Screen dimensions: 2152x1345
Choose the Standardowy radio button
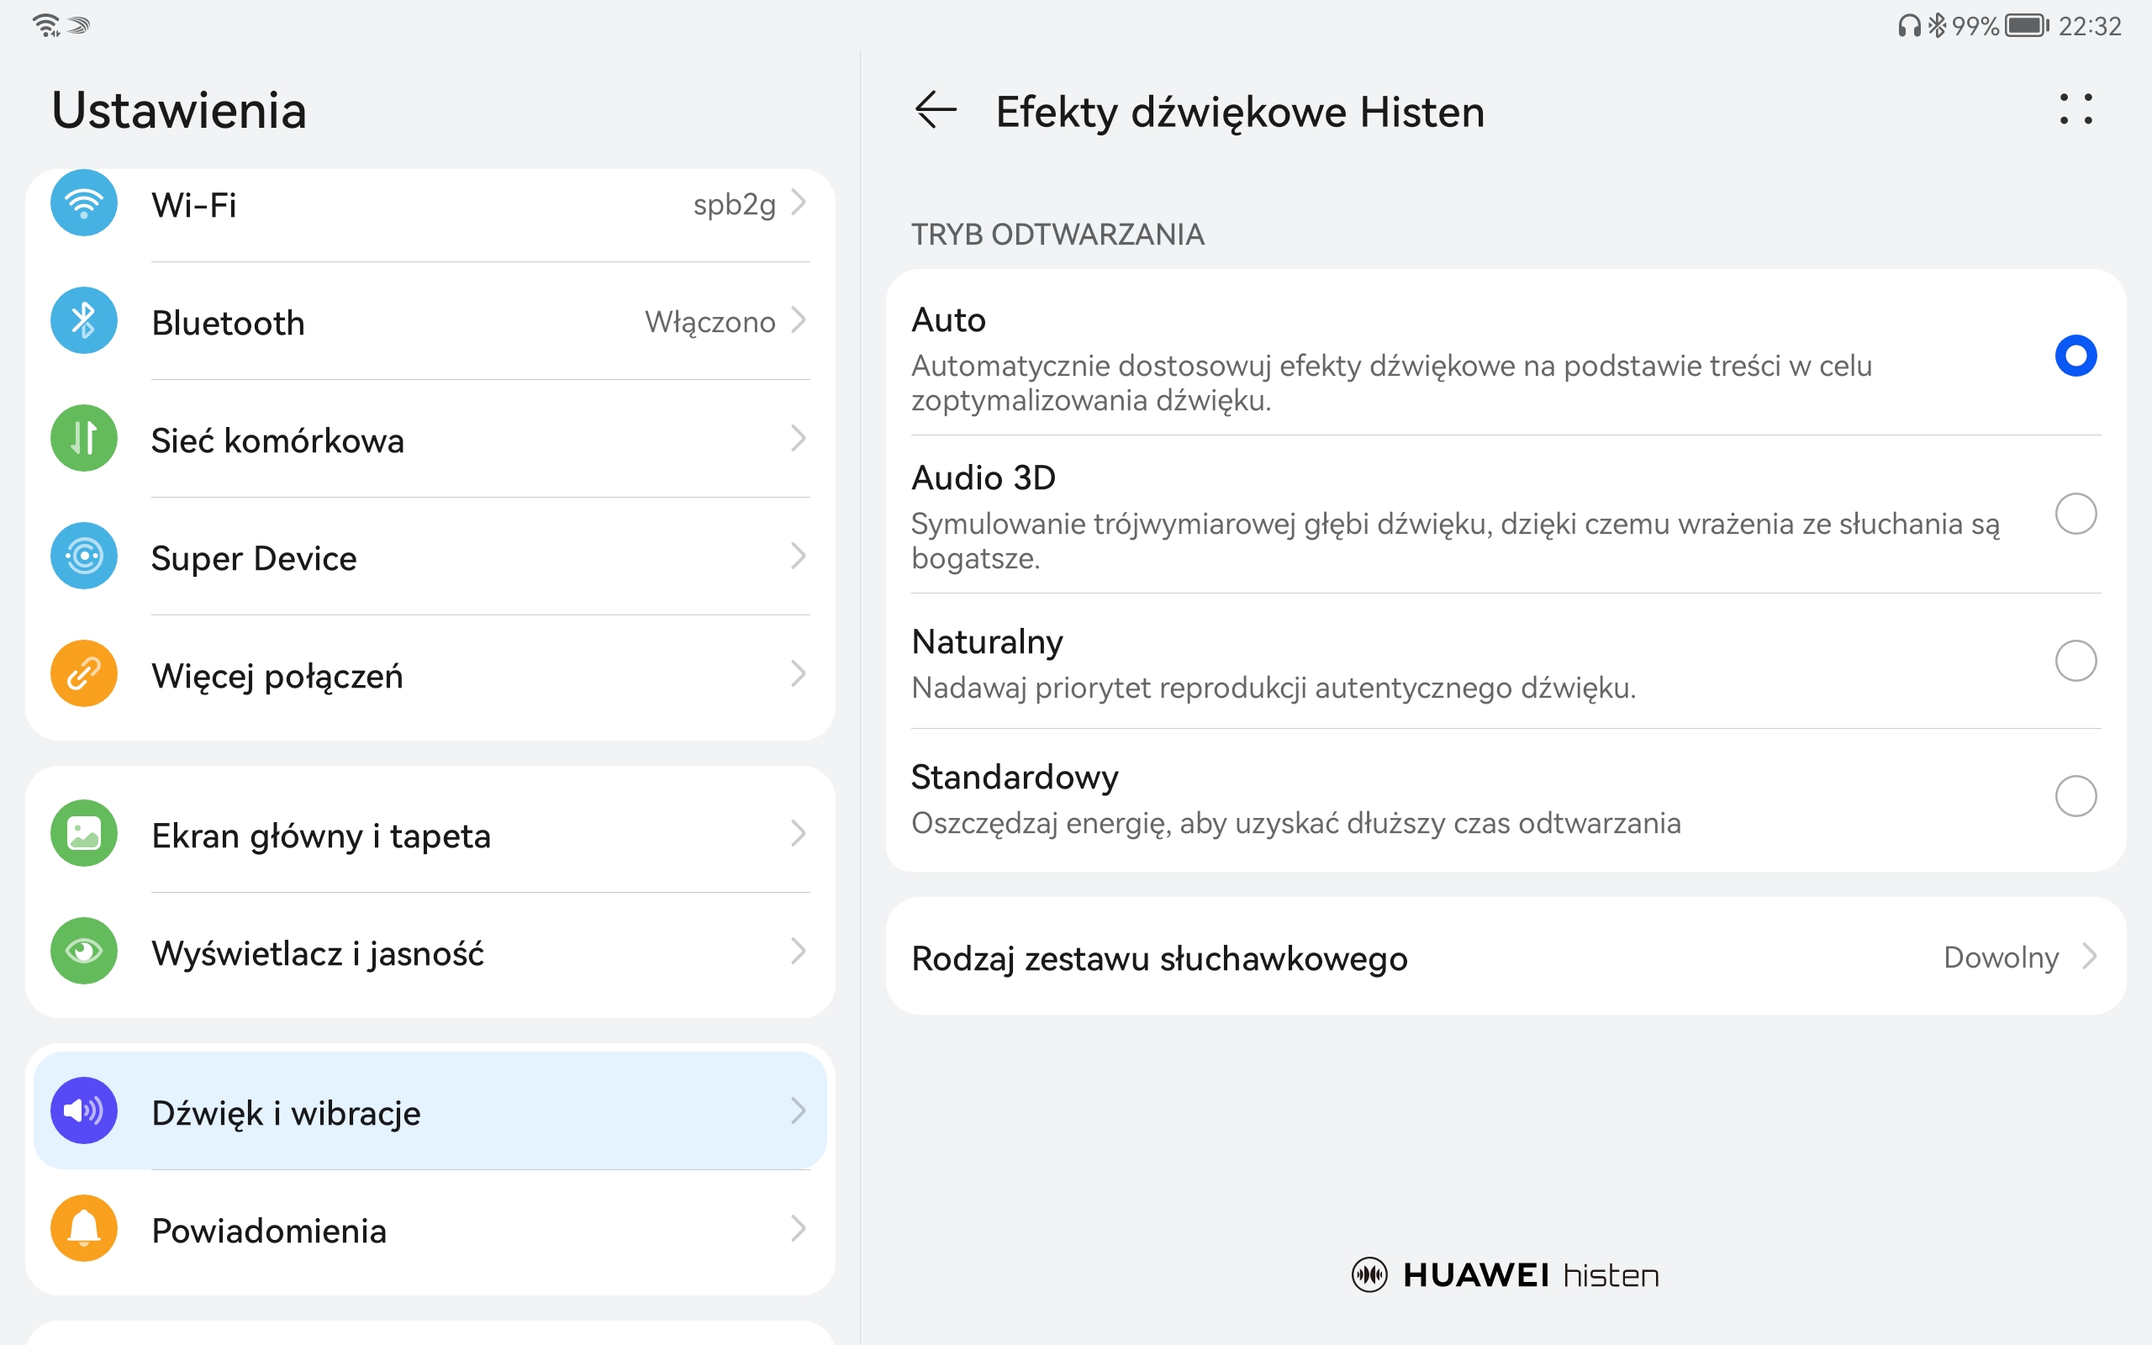coord(2076,796)
